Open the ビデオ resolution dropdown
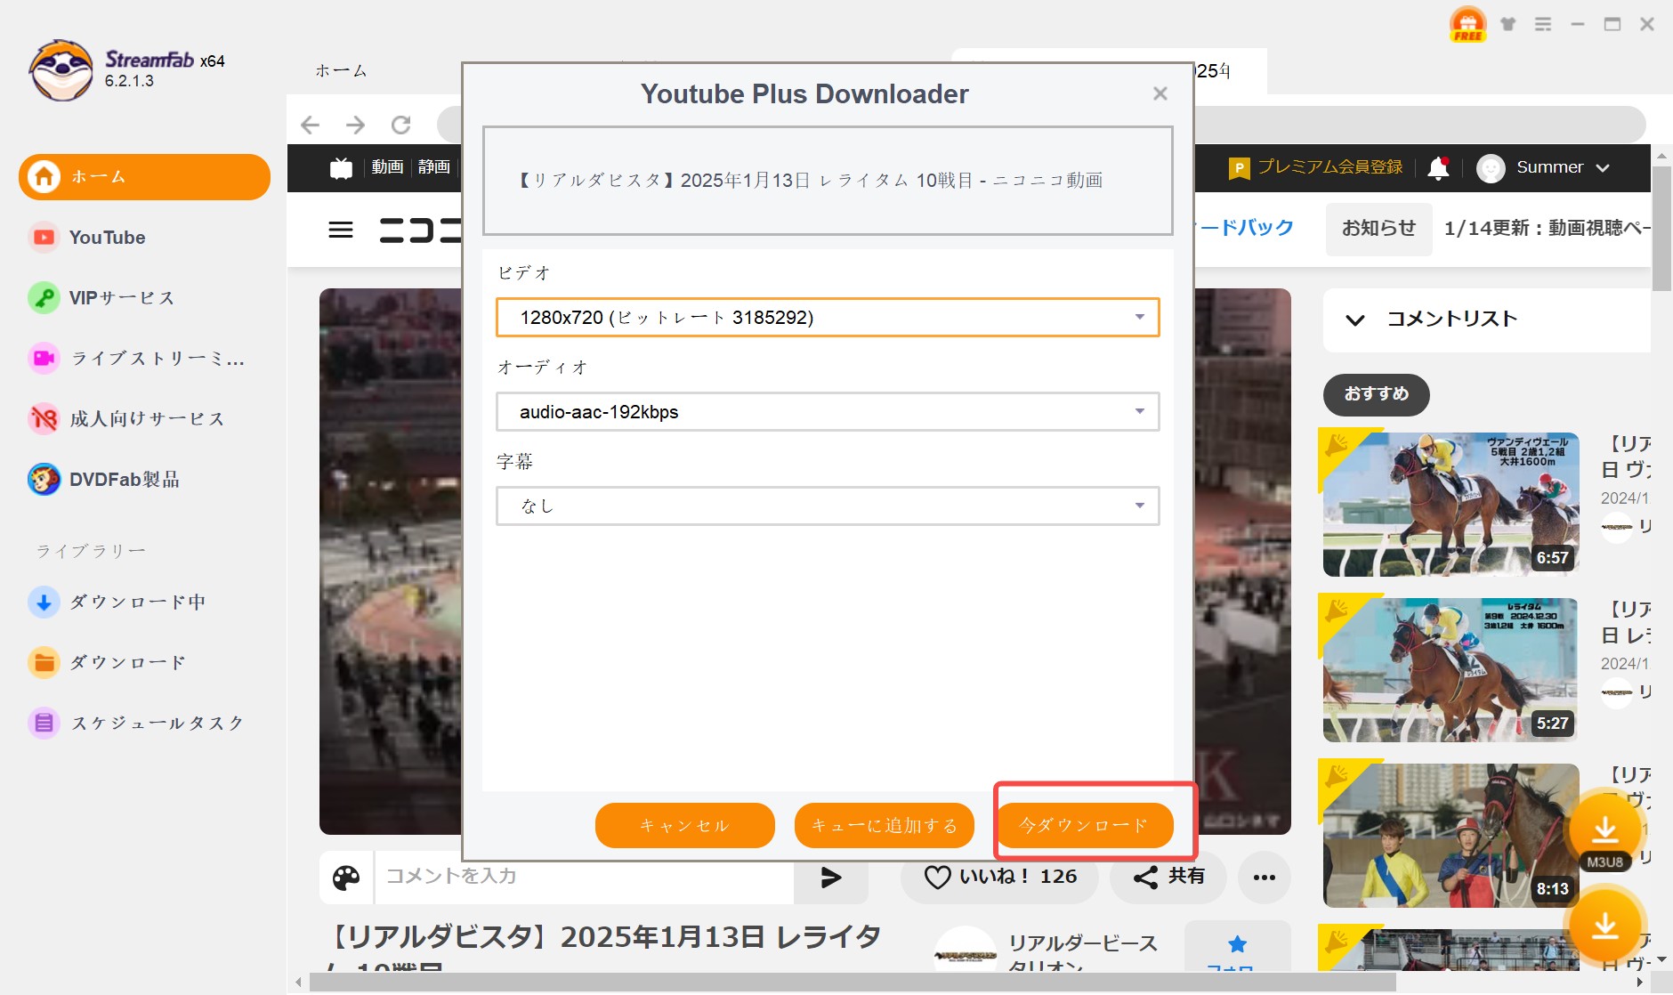The image size is (1673, 995). pos(828,318)
